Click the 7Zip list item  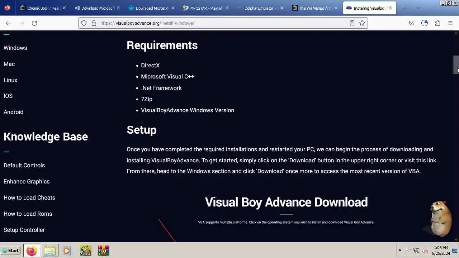pos(147,99)
